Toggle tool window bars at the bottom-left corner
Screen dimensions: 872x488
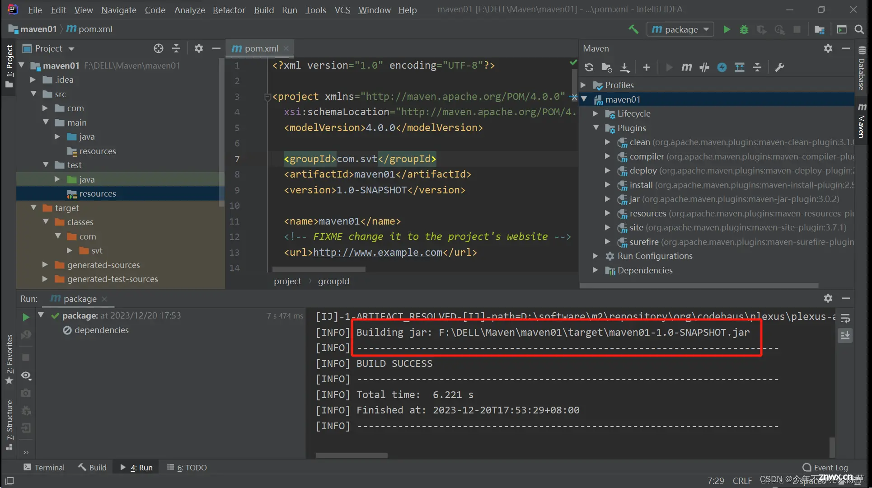9,481
